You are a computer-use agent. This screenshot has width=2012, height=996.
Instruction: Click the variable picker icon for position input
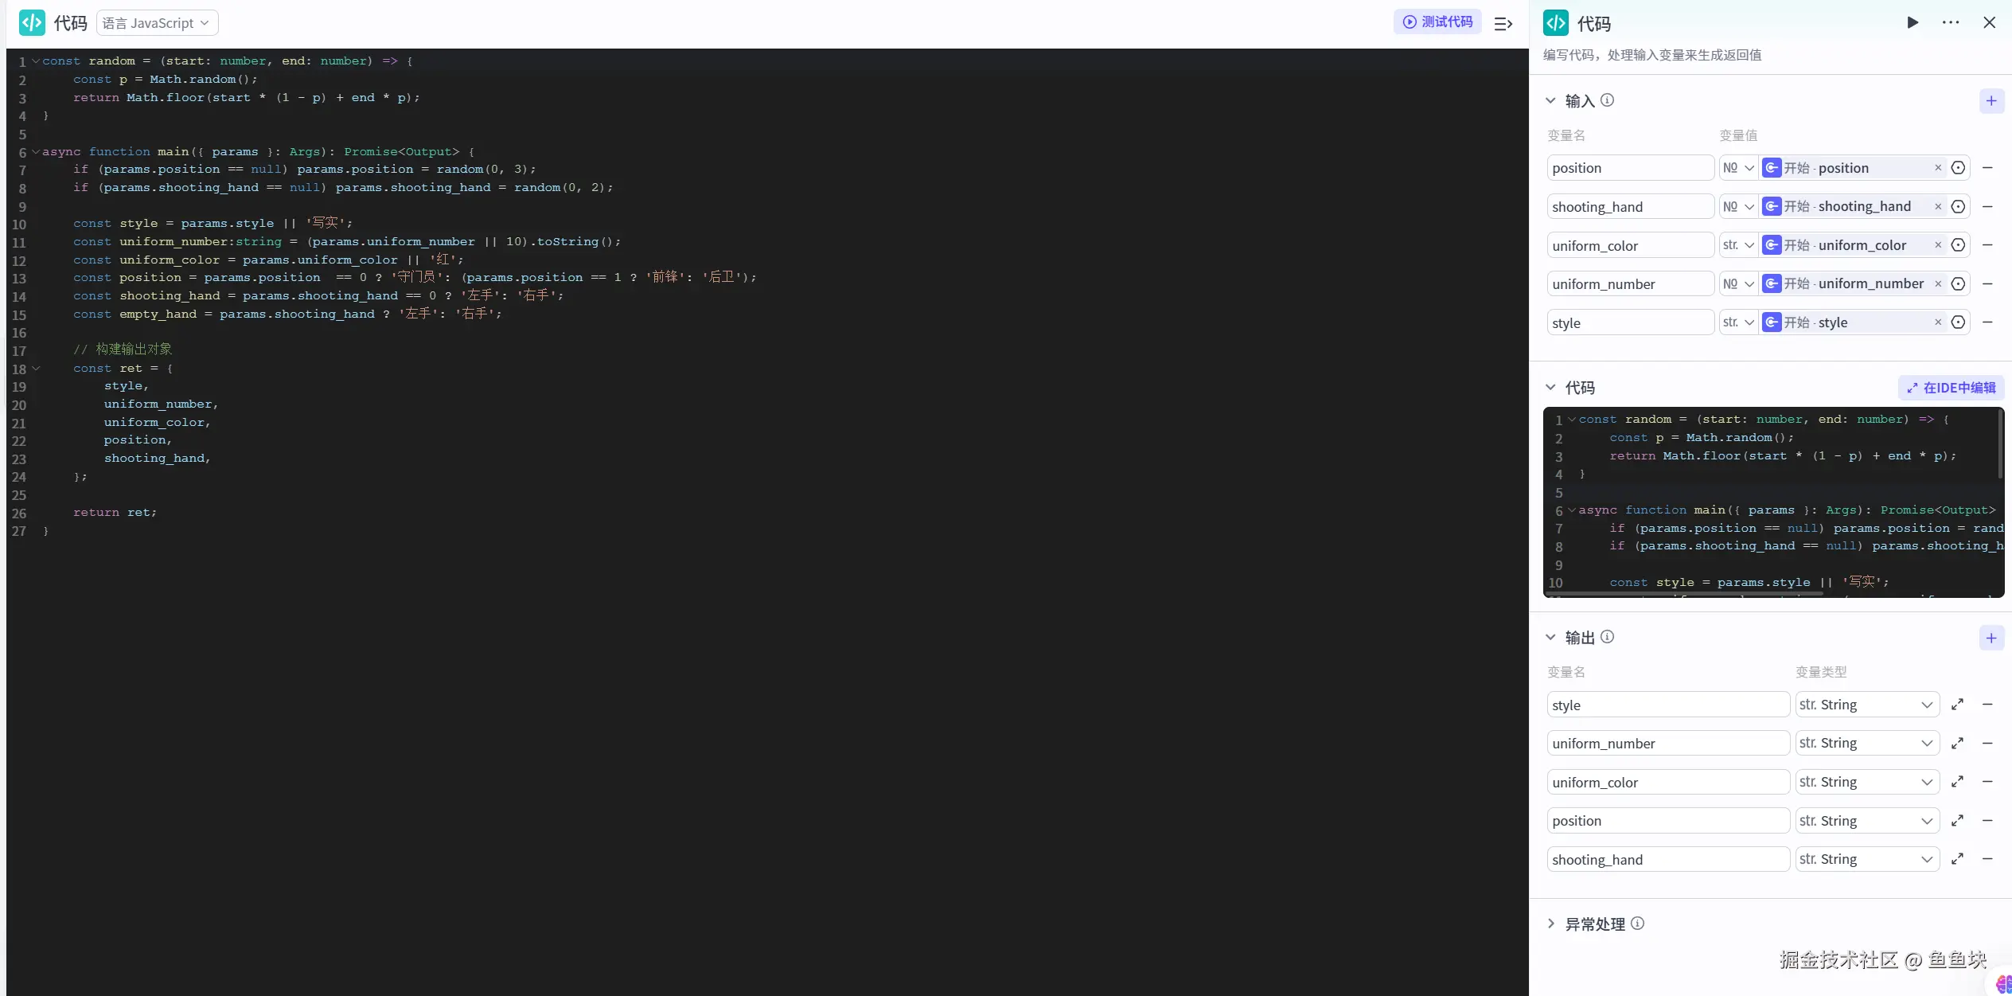pos(1959,168)
